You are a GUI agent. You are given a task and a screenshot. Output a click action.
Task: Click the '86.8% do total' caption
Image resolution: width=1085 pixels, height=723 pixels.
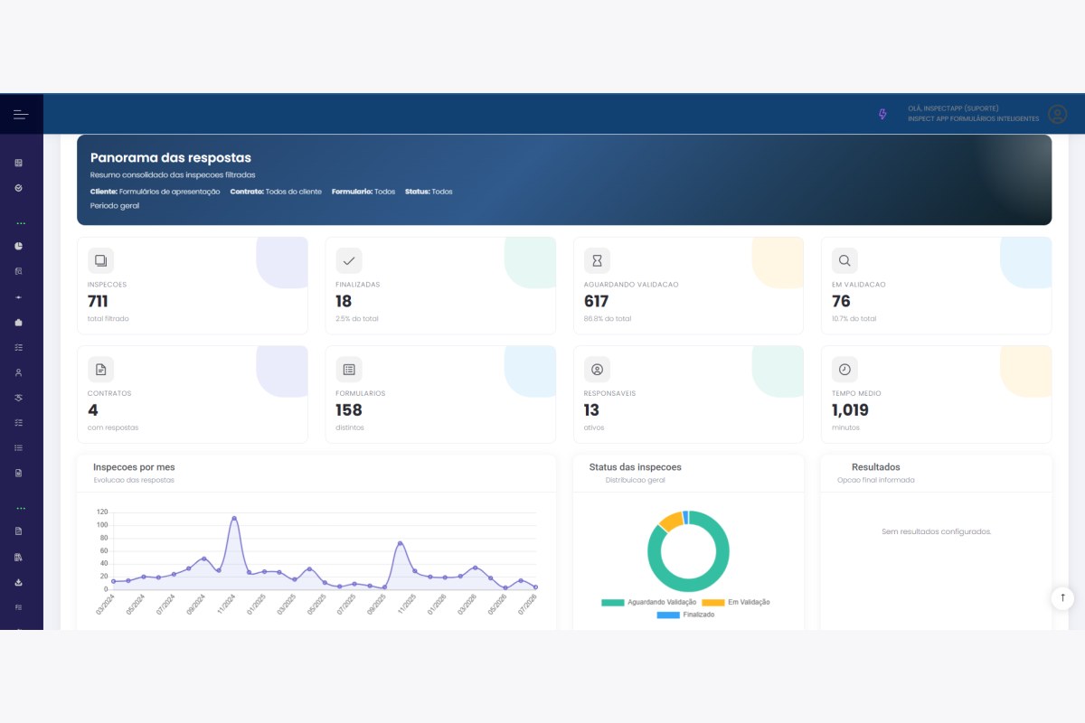608,319
